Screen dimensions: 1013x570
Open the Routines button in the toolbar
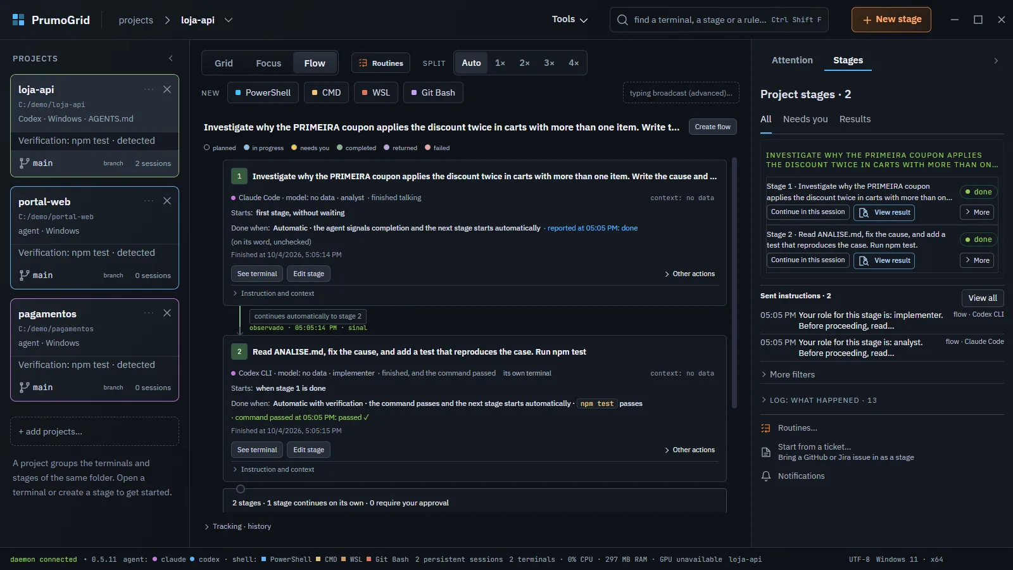[x=381, y=63]
